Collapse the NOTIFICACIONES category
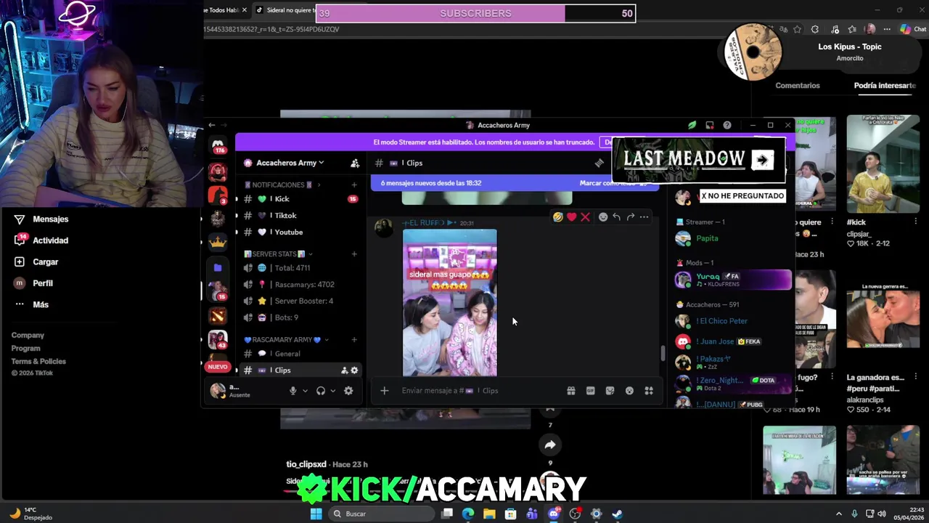This screenshot has width=929, height=523. pyautogui.click(x=282, y=185)
